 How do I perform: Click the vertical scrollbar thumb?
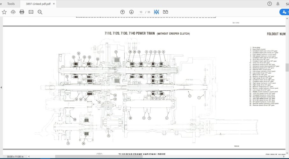(x=287, y=67)
